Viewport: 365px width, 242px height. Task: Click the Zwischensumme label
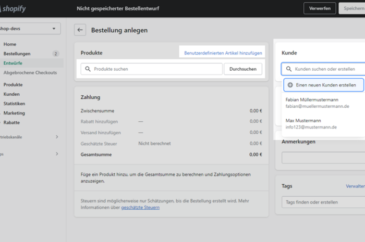click(98, 111)
